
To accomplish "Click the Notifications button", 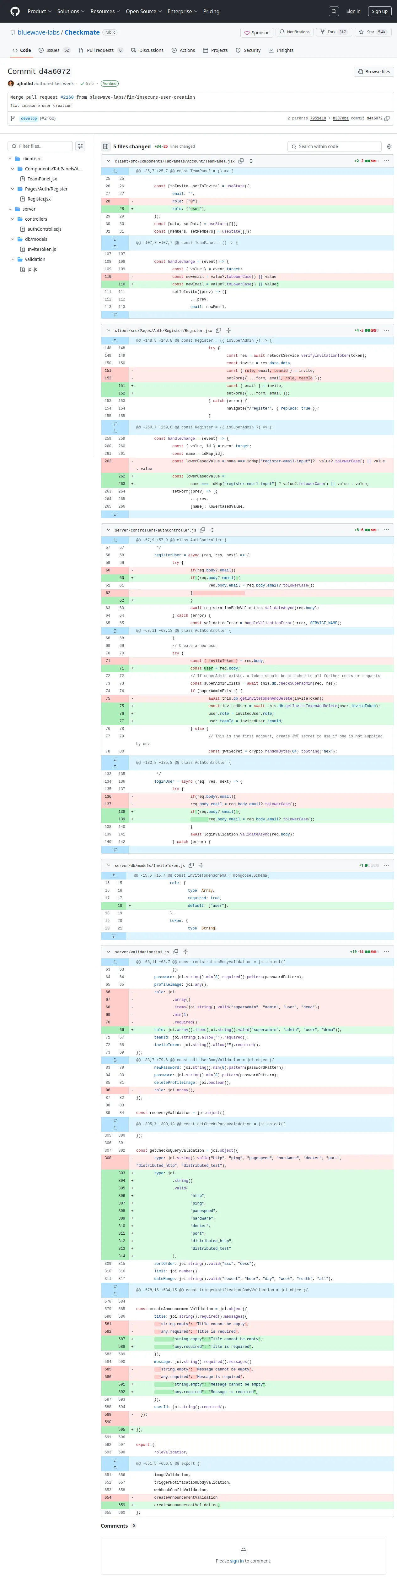I will pos(294,32).
